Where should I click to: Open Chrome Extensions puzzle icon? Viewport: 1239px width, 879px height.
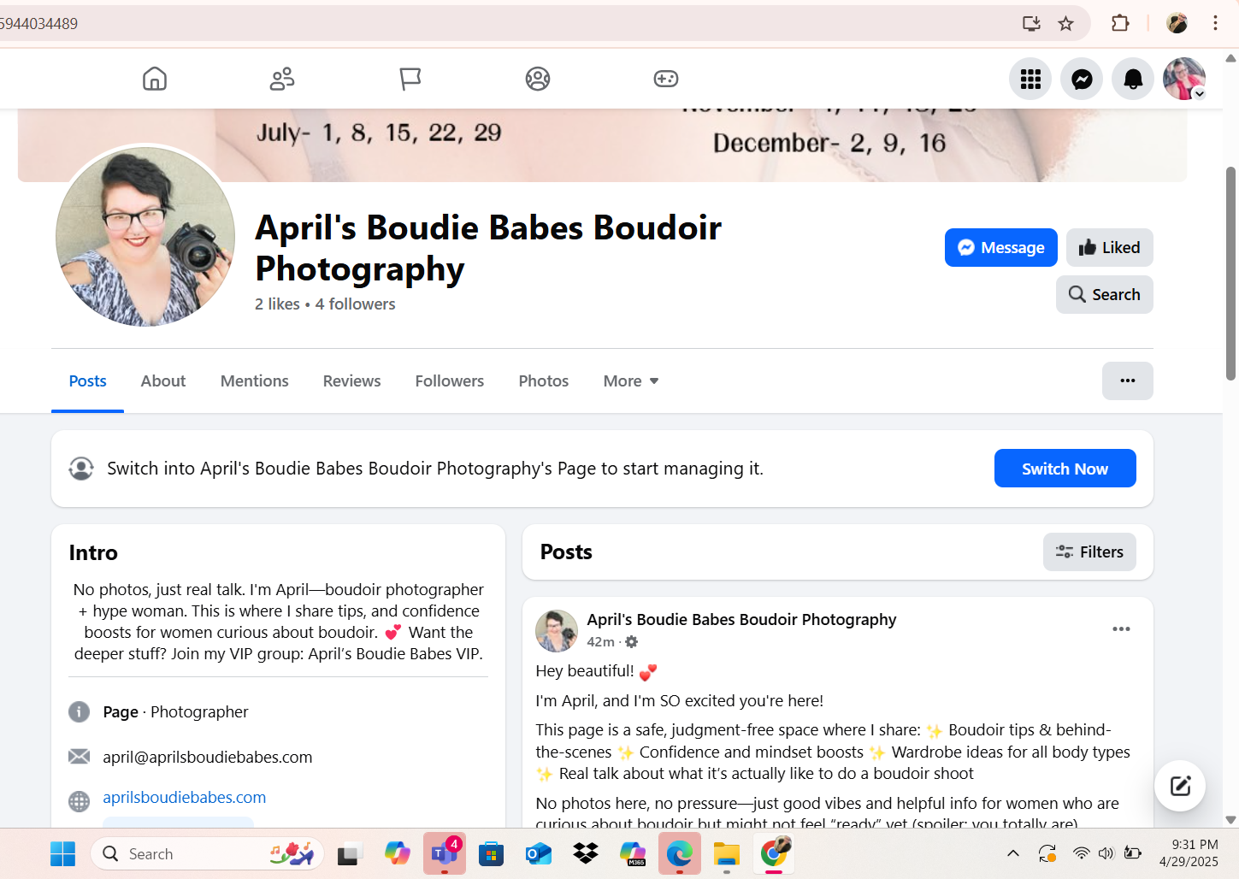1120,24
